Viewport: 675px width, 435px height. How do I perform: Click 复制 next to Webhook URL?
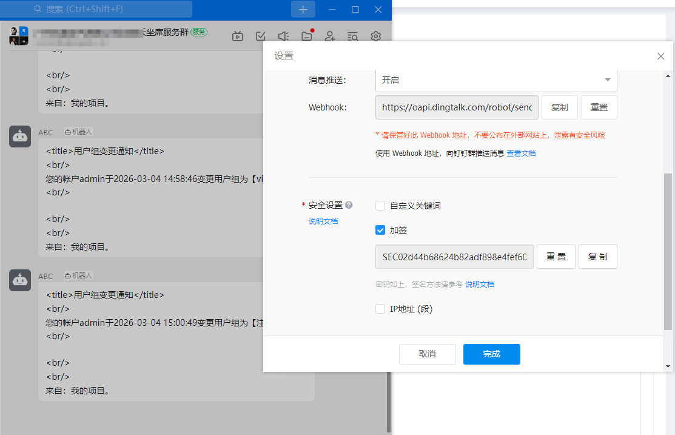(559, 107)
